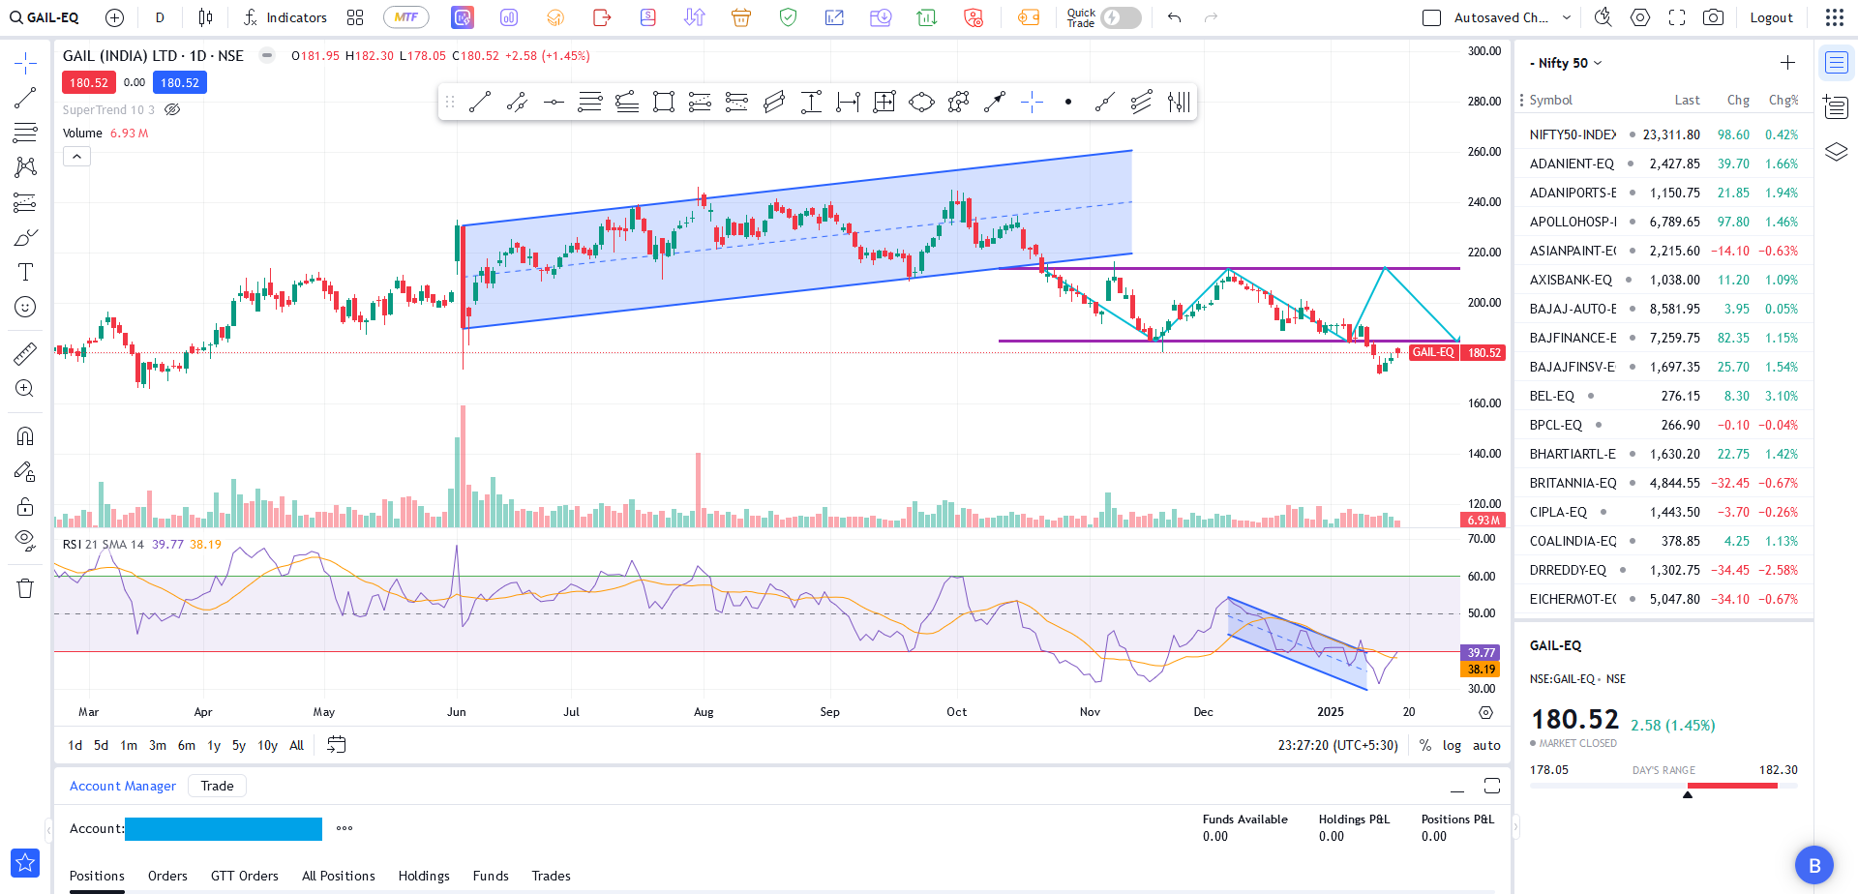Open the chart settings hexagon icon
This screenshot has height=894, width=1858.
pyautogui.click(x=1640, y=17)
